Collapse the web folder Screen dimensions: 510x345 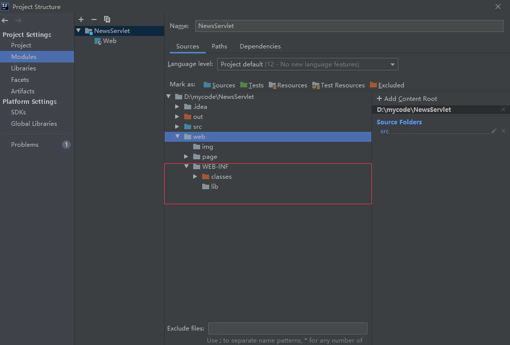(x=178, y=137)
